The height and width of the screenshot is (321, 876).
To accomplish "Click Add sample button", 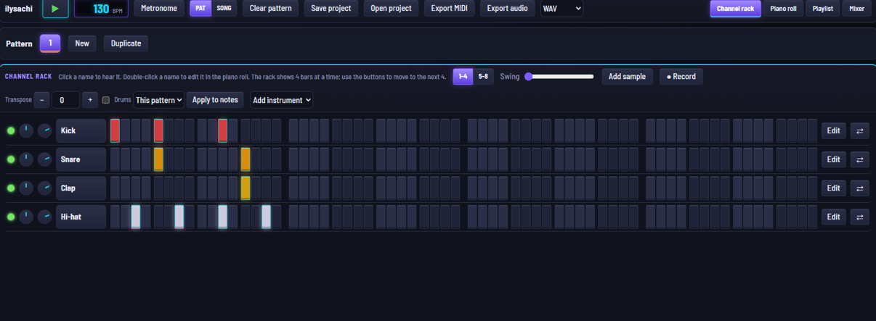I will pyautogui.click(x=628, y=76).
